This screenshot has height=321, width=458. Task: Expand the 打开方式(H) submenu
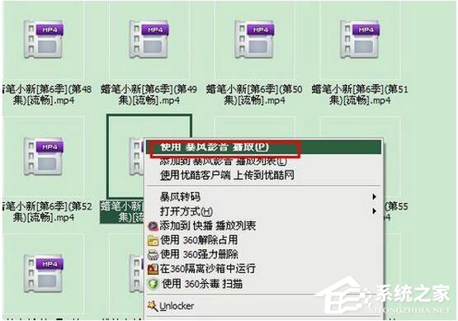263,211
